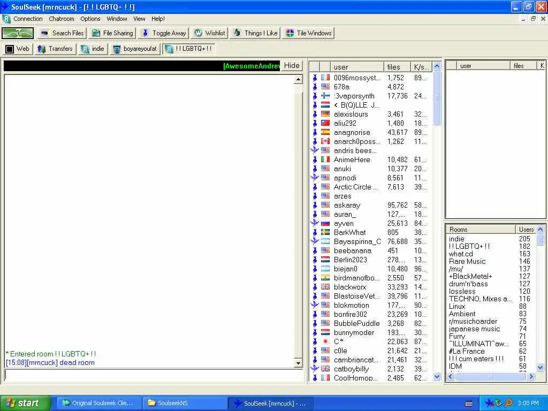This screenshot has width=548, height=411.
Task: Click UK flag beside blackworx
Action: click(x=325, y=287)
